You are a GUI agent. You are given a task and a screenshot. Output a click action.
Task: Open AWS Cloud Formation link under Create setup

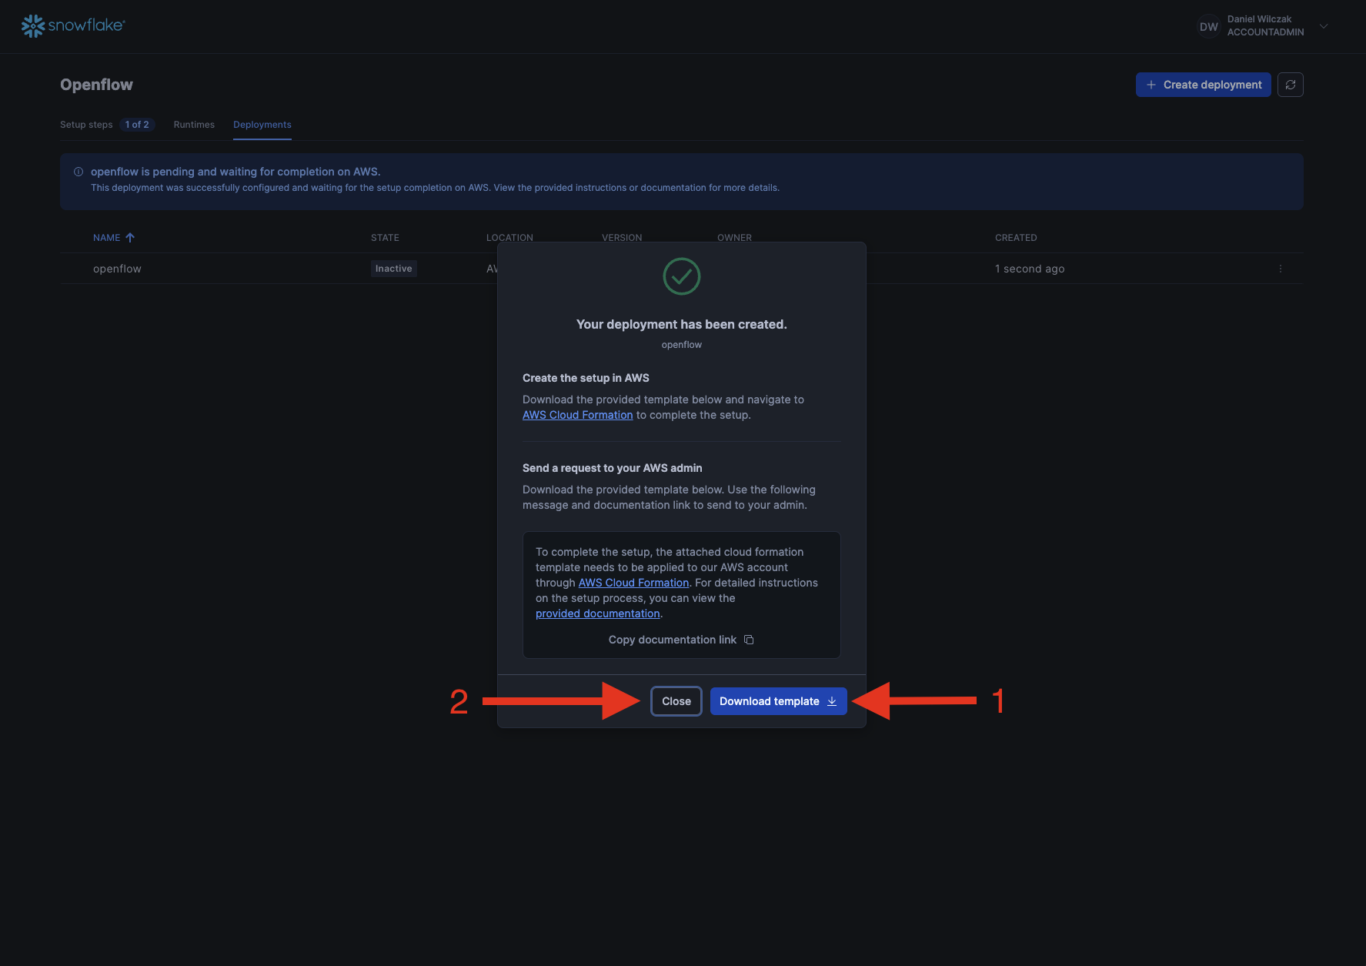coord(577,415)
